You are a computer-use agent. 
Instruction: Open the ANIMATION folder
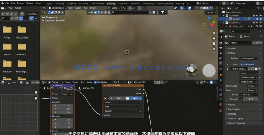tap(22, 32)
